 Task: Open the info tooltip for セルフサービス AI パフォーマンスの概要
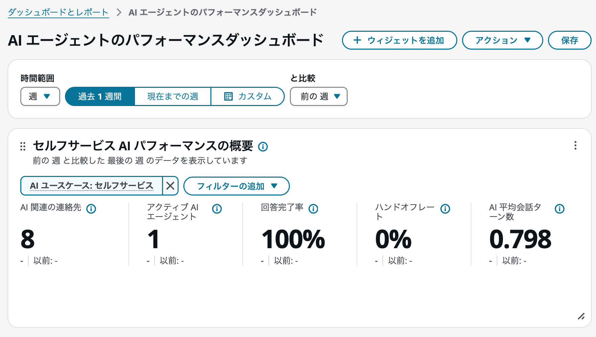[263, 147]
